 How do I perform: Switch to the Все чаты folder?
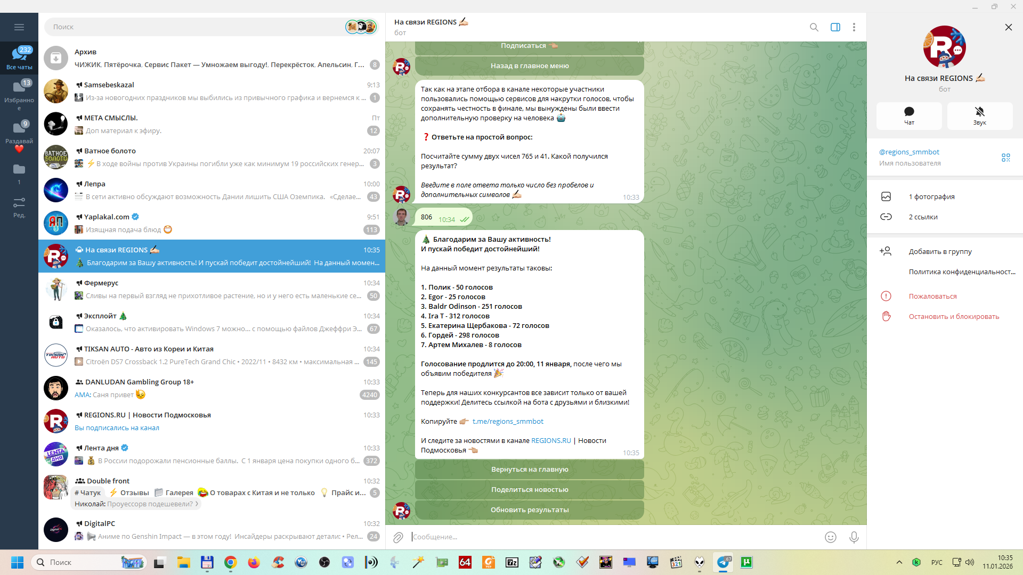[x=19, y=57]
